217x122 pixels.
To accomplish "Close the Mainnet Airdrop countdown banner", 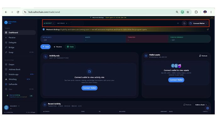I will (212, 18).
